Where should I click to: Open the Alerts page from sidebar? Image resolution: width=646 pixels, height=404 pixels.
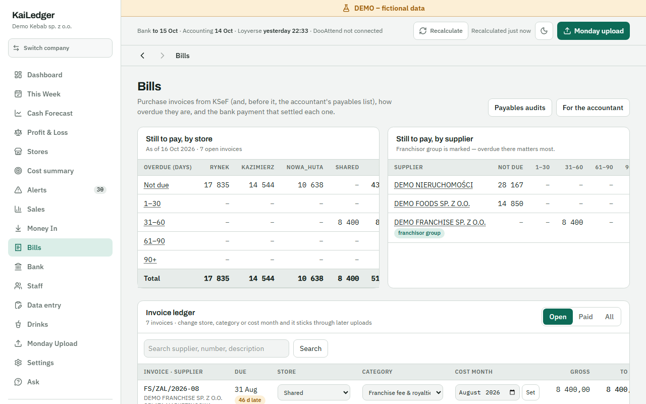60,190
